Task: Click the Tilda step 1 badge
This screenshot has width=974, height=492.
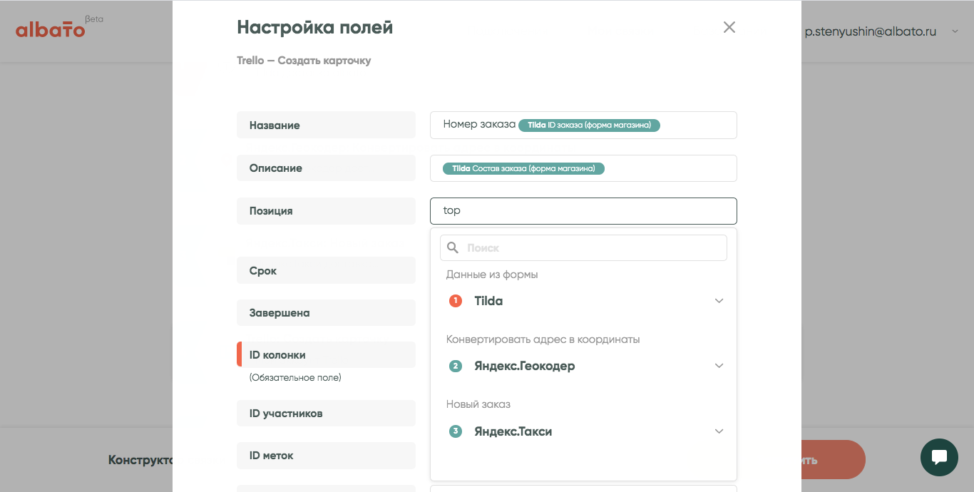Action: (x=456, y=301)
